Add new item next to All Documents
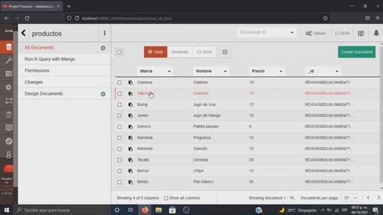This screenshot has height=215, width=383. [x=103, y=48]
